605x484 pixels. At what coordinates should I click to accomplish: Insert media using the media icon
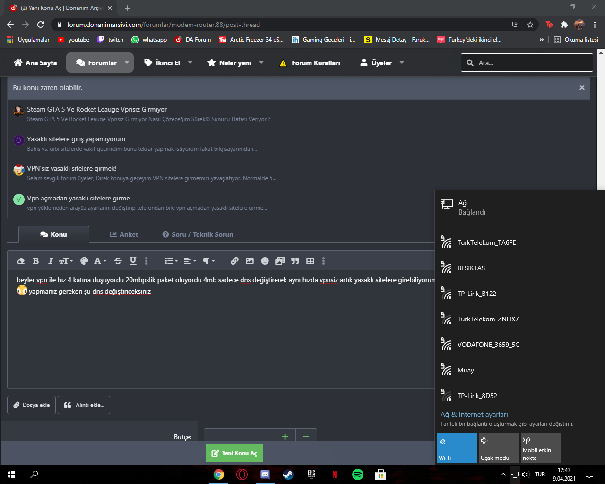pos(280,261)
